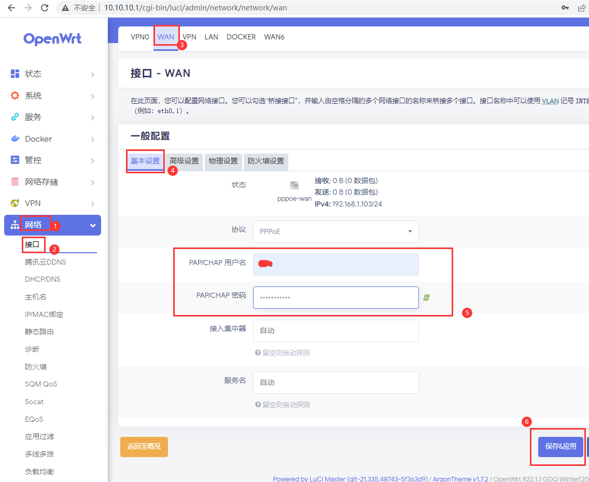Open the EQoS submenu item
589x482 pixels.
coord(34,419)
